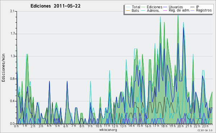
Task: Click the Ediciones legend green line
Action: coord(143,7)
